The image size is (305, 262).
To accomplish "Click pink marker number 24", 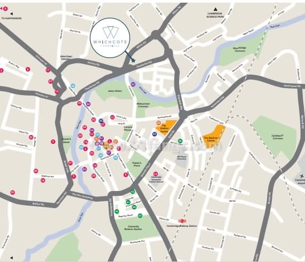I will coord(51,81).
